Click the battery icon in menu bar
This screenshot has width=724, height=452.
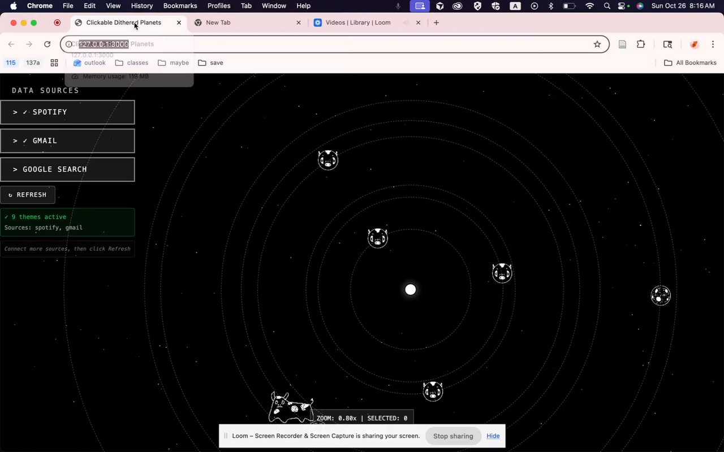point(570,6)
